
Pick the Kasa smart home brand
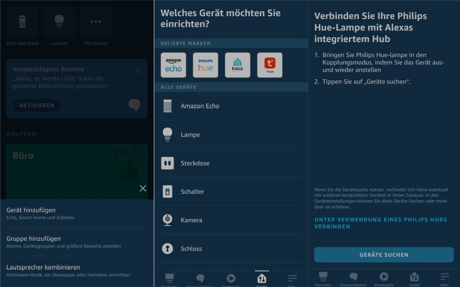(x=237, y=65)
